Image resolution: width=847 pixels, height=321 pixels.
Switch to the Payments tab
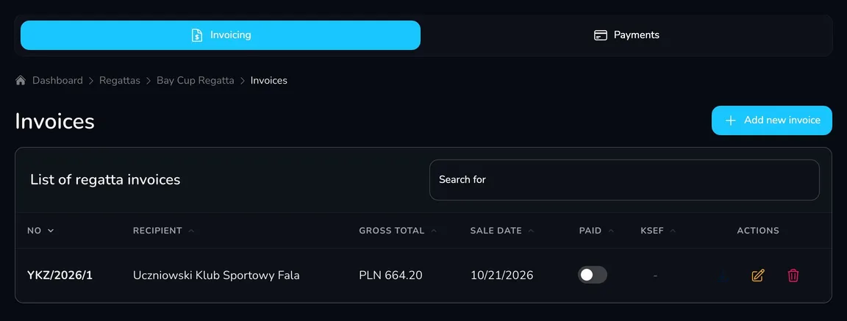click(626, 35)
